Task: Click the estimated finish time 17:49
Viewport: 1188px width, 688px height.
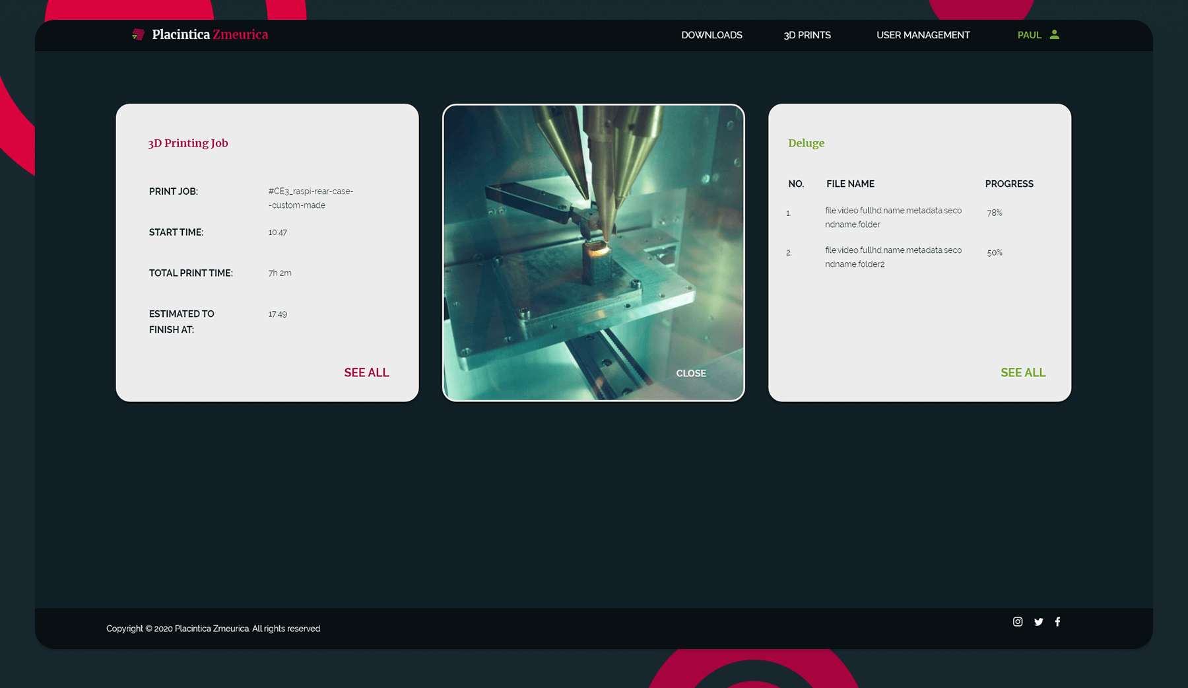Action: tap(277, 314)
